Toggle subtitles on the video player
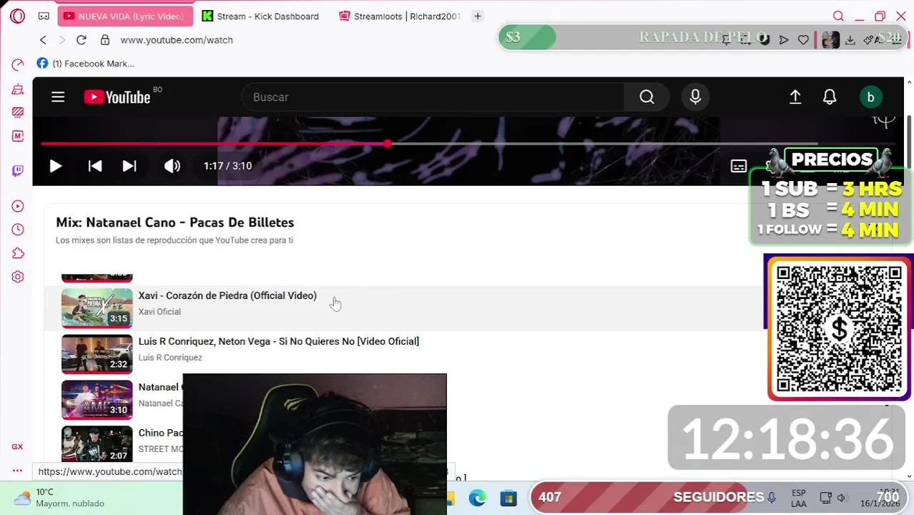Image resolution: width=914 pixels, height=515 pixels. pos(739,166)
